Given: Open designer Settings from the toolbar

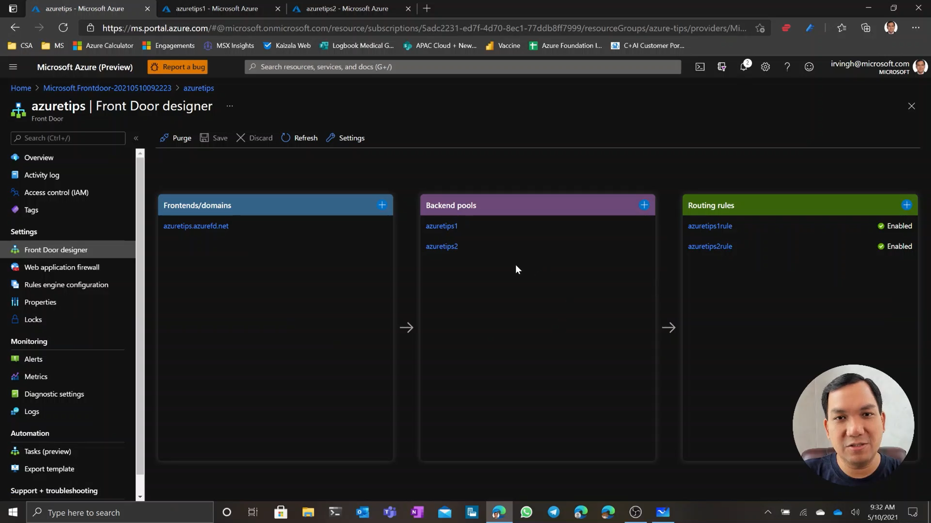Looking at the screenshot, I should (x=345, y=138).
